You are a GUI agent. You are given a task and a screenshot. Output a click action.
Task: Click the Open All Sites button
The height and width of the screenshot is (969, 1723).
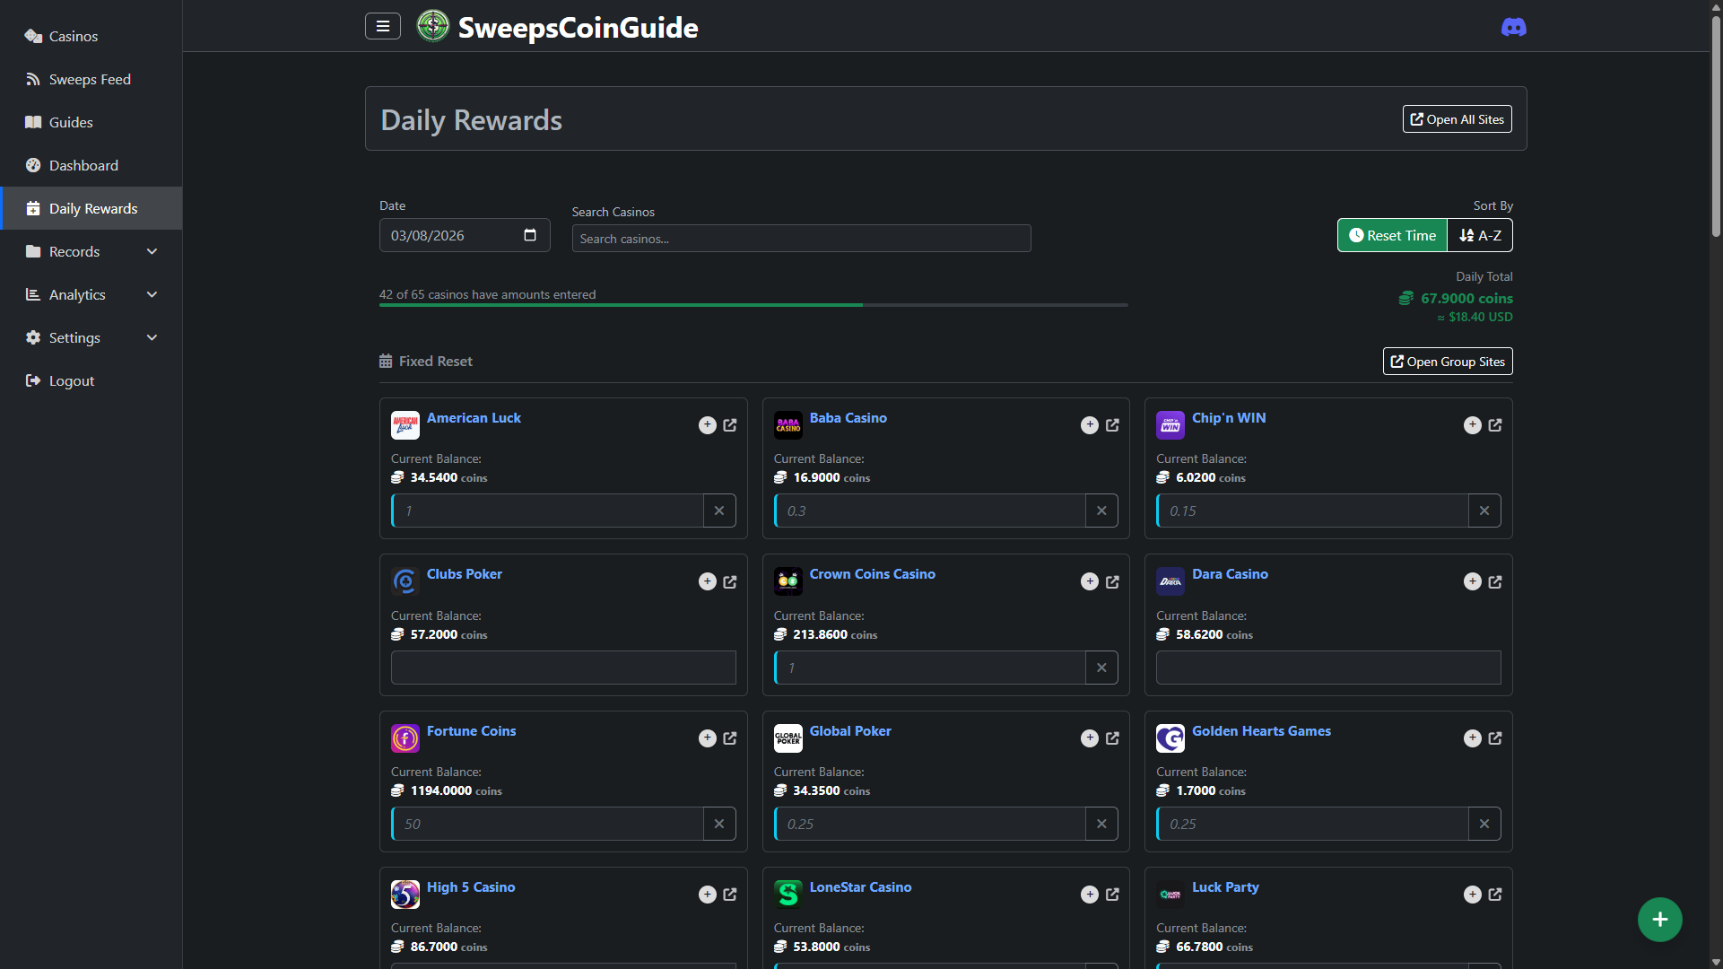(x=1457, y=119)
